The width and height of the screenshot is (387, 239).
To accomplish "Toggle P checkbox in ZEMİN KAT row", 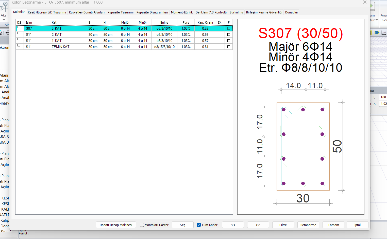I will point(229,47).
